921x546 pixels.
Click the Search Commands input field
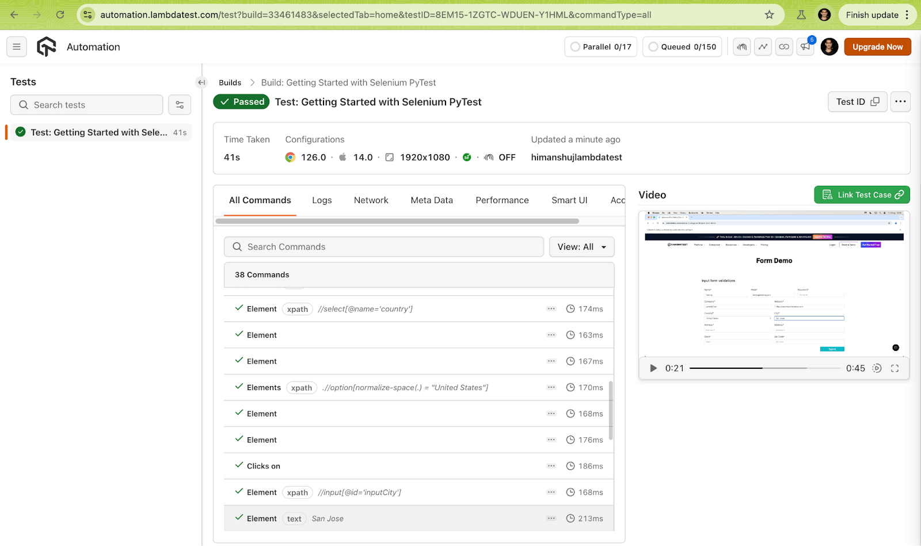pyautogui.click(x=383, y=246)
